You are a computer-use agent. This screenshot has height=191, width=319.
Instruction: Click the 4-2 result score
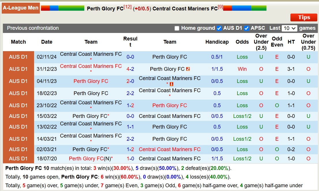click(130, 69)
